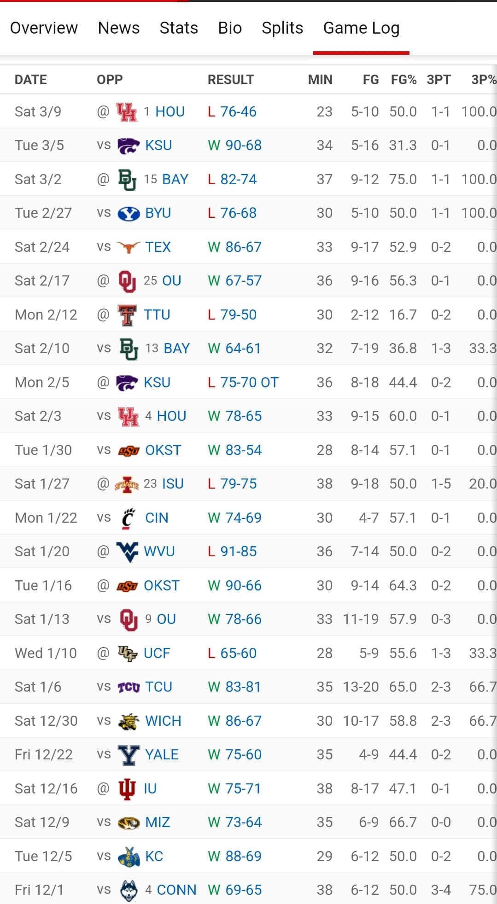Tap the Yale Bulldogs logo
The width and height of the screenshot is (497, 904).
pyautogui.click(x=129, y=755)
